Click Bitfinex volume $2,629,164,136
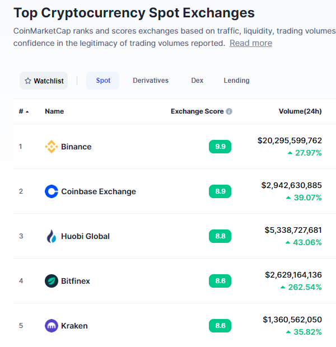Image resolution: width=336 pixels, height=347 pixels. (x=293, y=275)
